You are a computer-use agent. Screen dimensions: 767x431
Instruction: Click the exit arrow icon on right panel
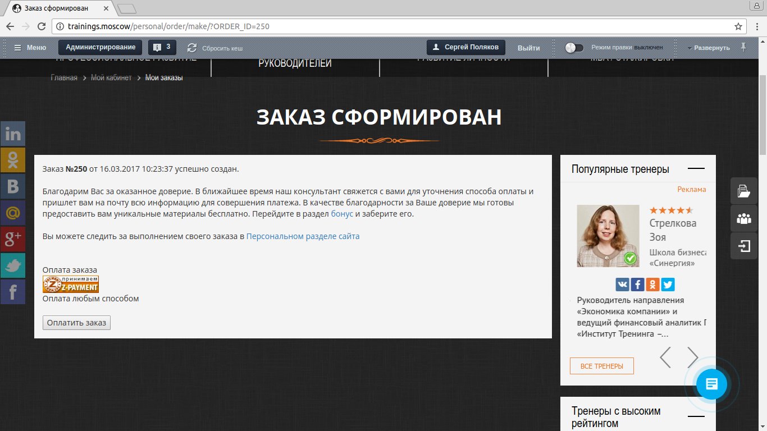click(x=744, y=246)
